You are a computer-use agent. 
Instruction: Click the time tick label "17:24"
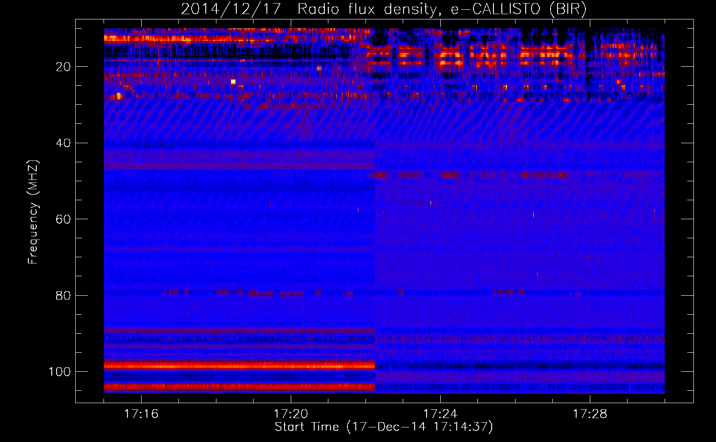(440, 414)
